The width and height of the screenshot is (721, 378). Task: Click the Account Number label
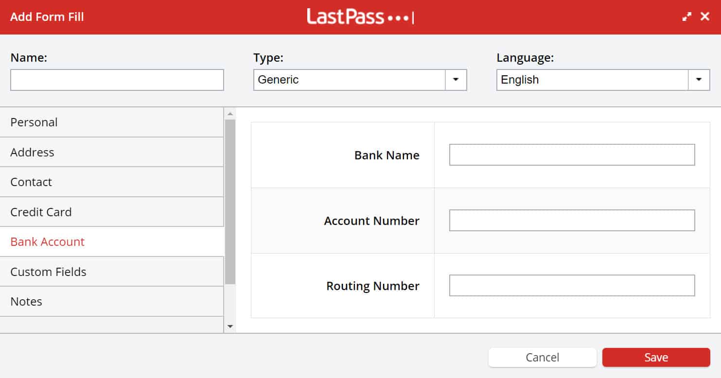[x=371, y=221]
